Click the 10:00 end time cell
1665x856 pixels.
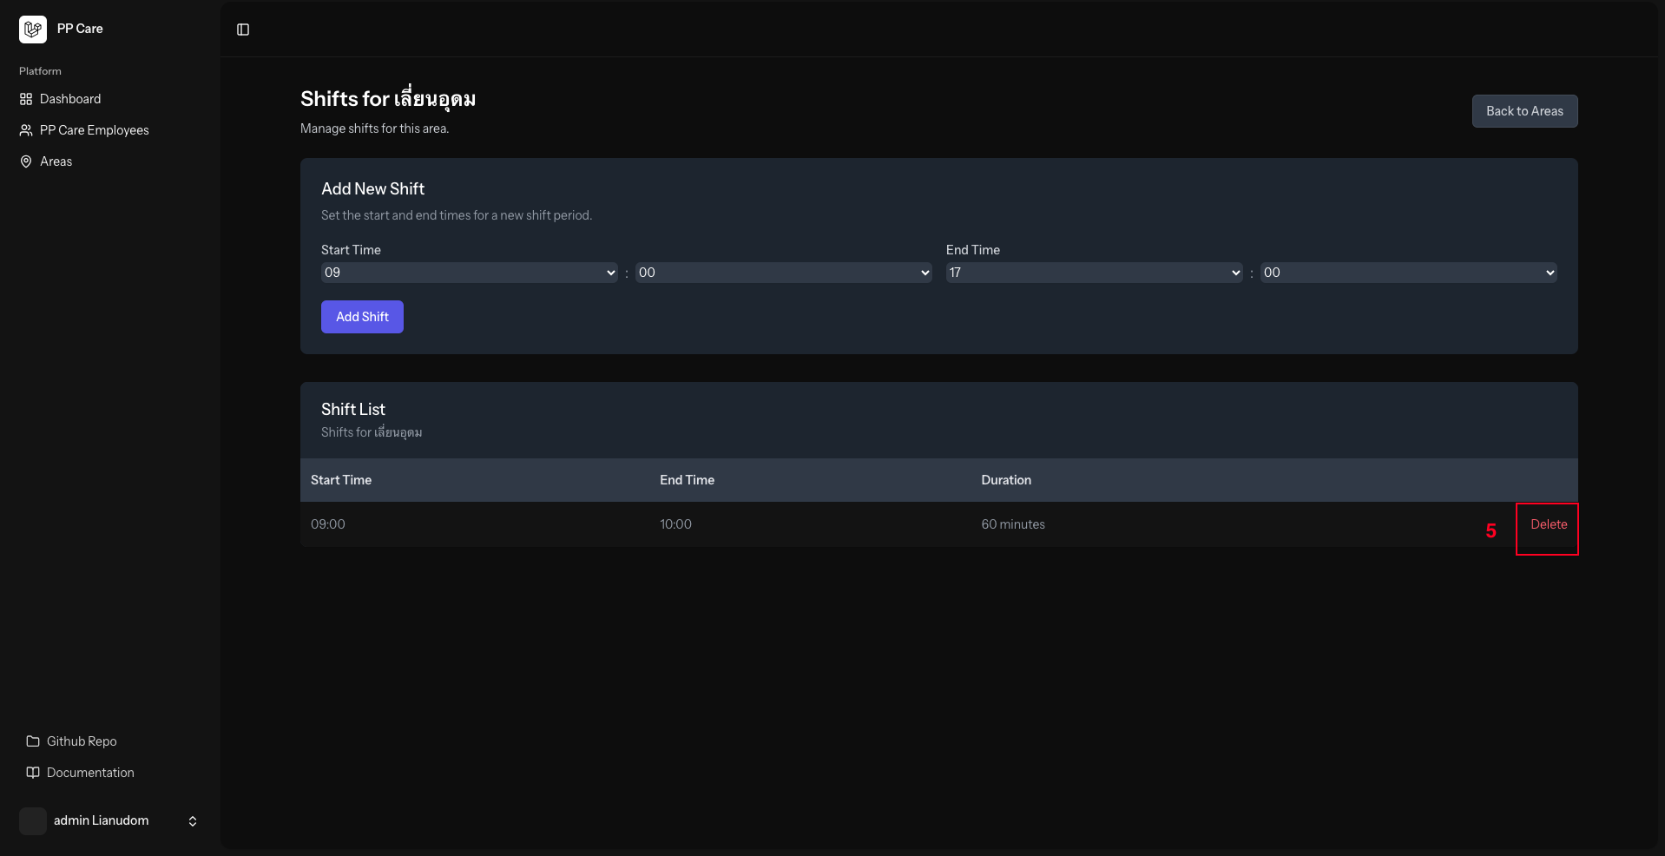[675, 524]
